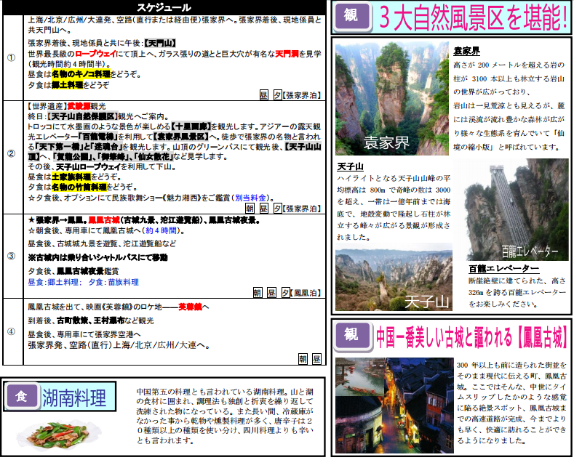The width and height of the screenshot is (574, 460).
Task: Click the underlined 袁家界 heading
Action: [466, 51]
